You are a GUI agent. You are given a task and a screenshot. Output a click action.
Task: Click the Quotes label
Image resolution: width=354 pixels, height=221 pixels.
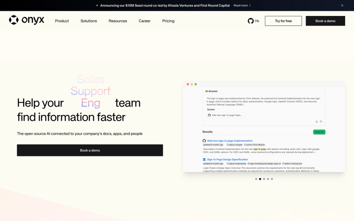coord(211,110)
